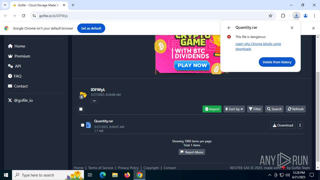Tick the select-all checkbox
320x180 pixels.
coord(81,109)
